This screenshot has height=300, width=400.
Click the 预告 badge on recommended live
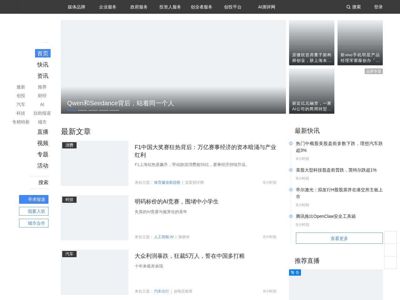pos(295,272)
